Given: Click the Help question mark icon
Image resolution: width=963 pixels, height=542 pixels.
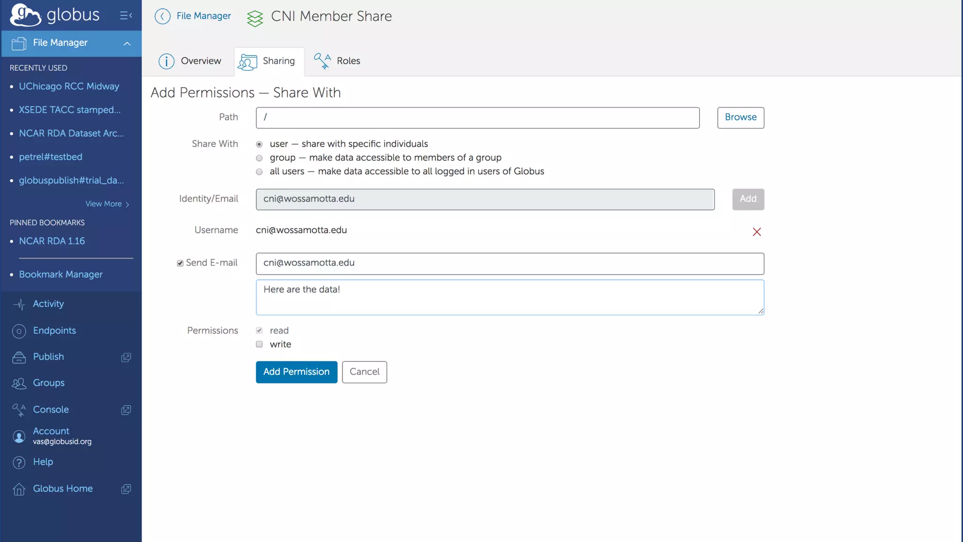Looking at the screenshot, I should tap(19, 462).
